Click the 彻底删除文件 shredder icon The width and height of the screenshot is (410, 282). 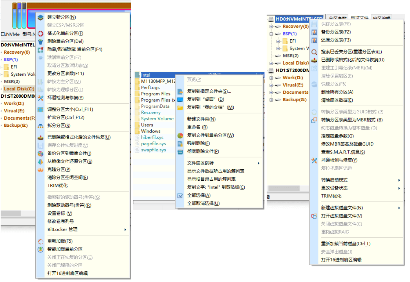[180, 151]
